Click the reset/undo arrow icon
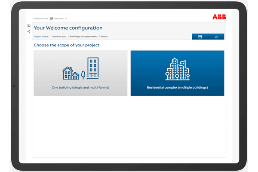The height and width of the screenshot is (172, 258). 216,37
